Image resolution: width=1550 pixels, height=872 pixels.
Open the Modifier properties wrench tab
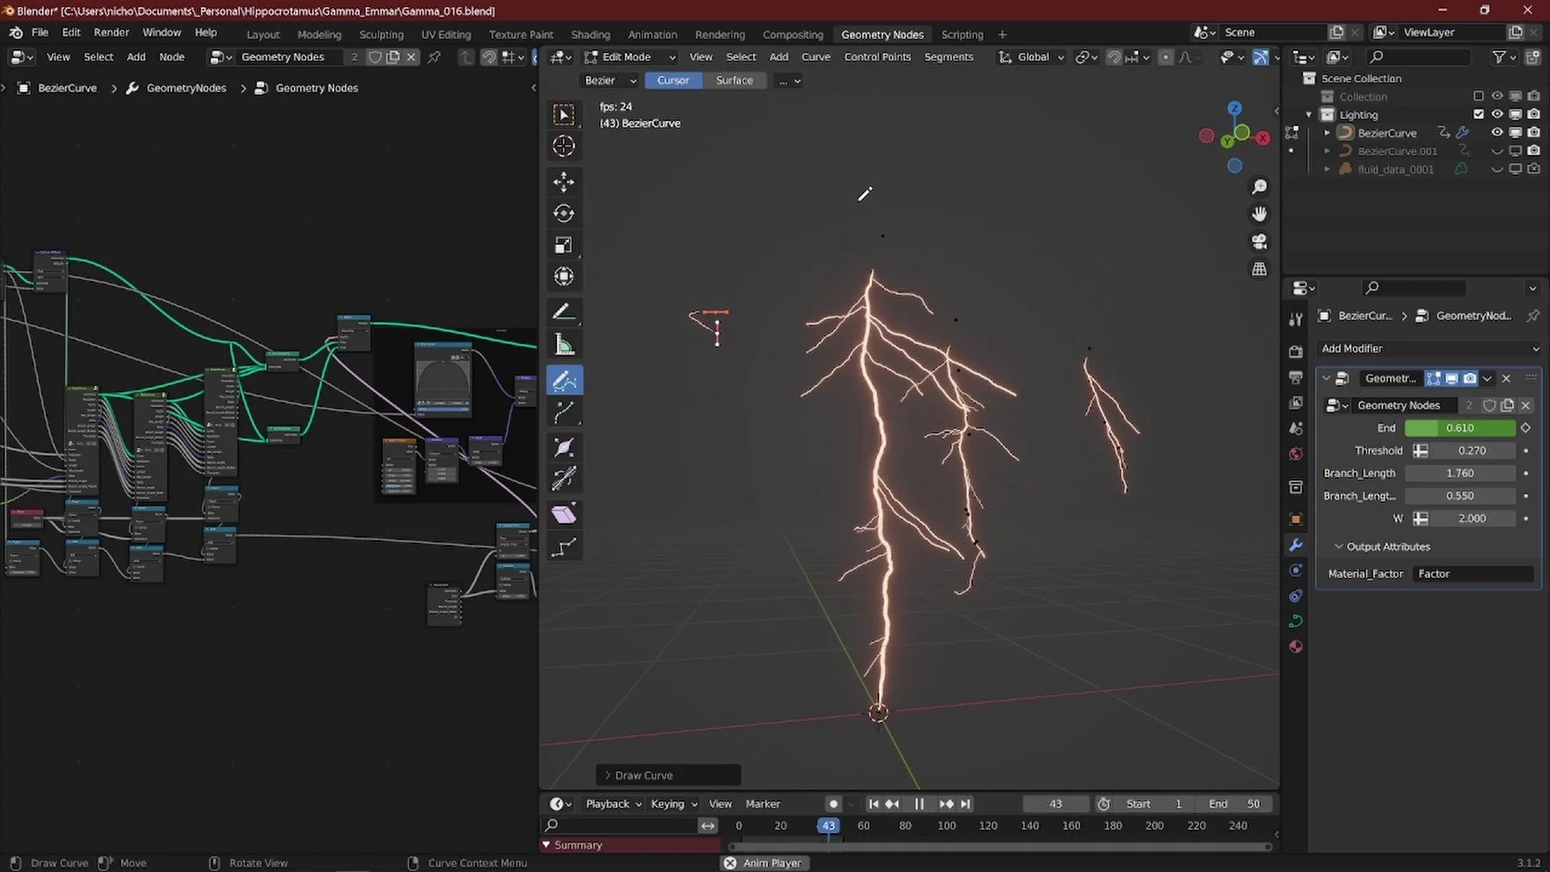(x=1296, y=545)
